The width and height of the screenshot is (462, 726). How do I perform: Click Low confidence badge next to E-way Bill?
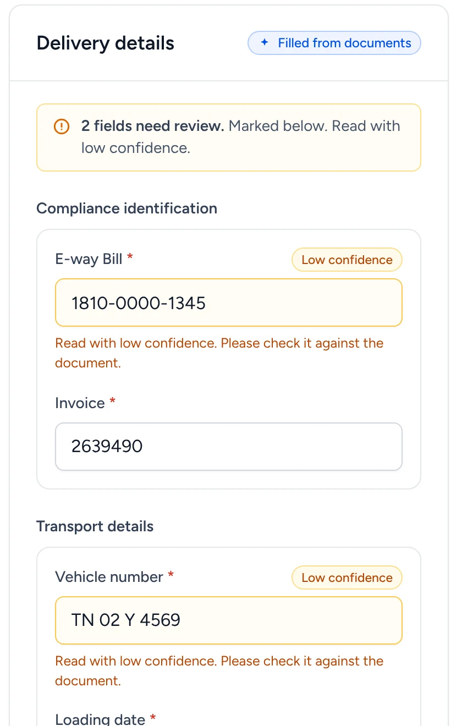tap(347, 260)
